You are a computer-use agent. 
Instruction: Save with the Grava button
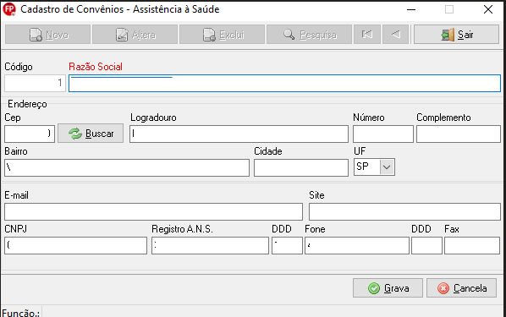388,288
